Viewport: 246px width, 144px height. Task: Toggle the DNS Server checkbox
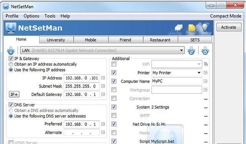pos(11,105)
